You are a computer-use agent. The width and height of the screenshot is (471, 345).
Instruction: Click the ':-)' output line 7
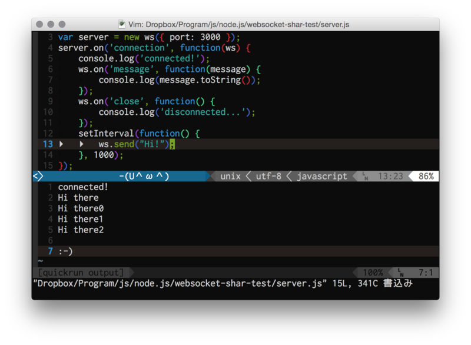[65, 251]
